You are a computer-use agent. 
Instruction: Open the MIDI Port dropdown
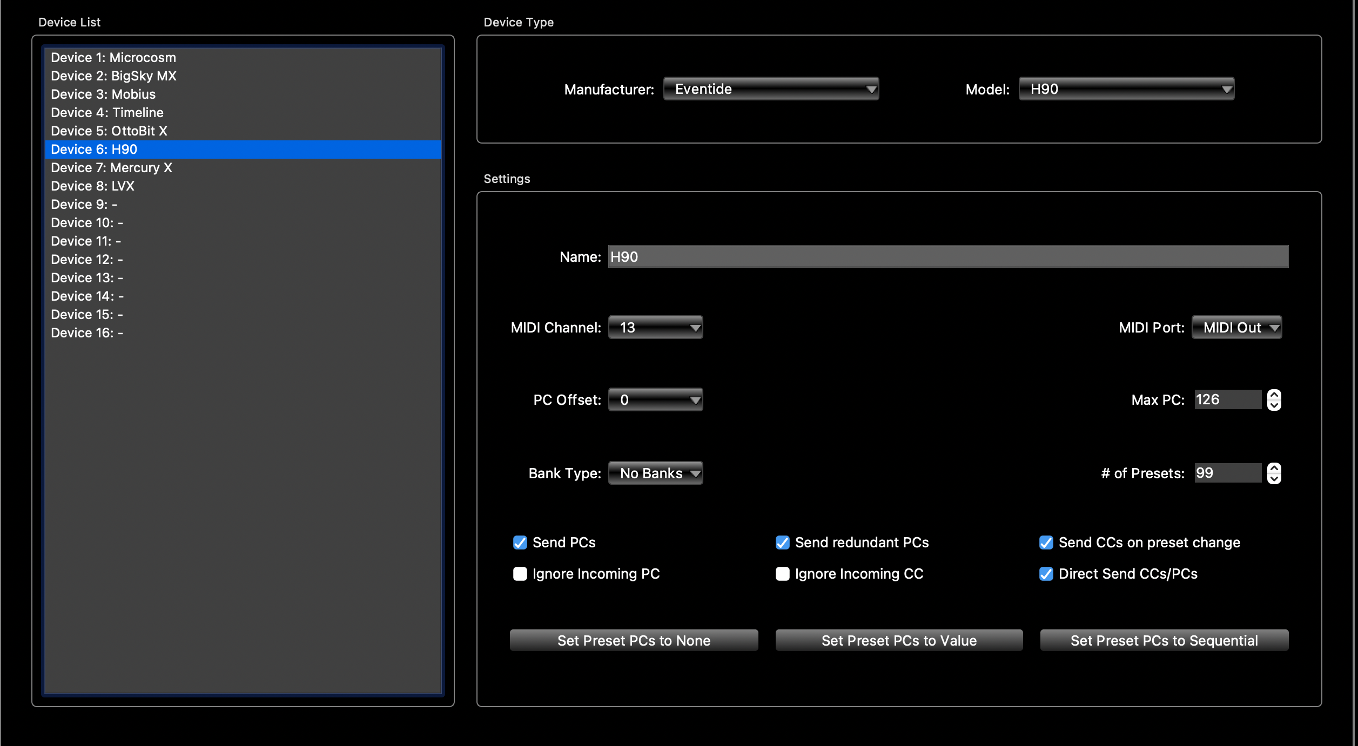click(1236, 328)
